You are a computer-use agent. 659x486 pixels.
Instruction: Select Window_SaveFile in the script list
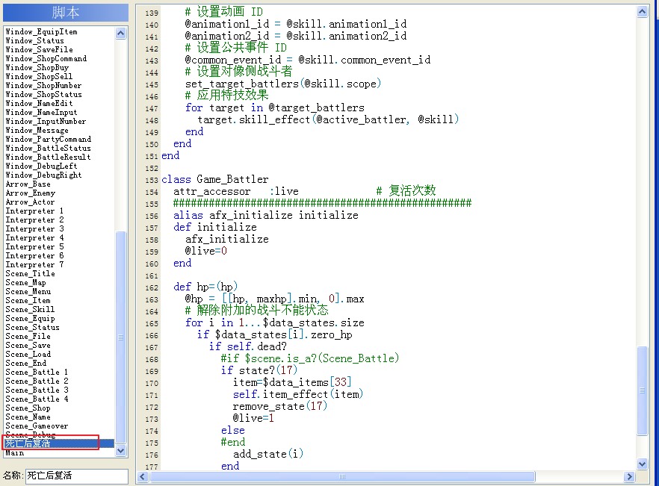pyautogui.click(x=39, y=49)
